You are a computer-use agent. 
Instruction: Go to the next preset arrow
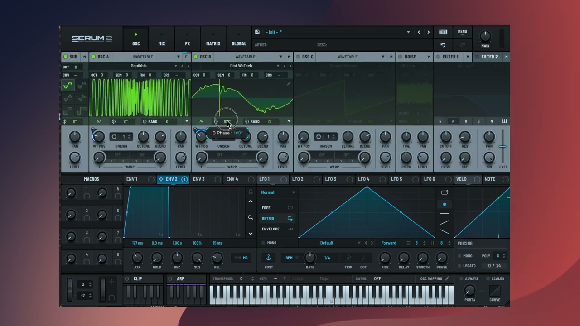[x=428, y=32]
